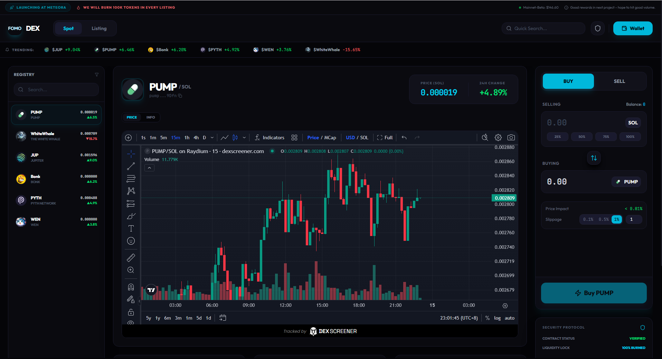This screenshot has height=359, width=662.
Task: Lock all drawings on the chart
Action: click(x=131, y=312)
